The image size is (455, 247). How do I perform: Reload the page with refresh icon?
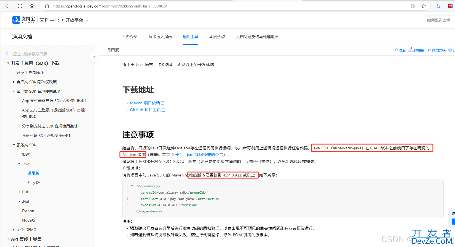tap(20, 6)
